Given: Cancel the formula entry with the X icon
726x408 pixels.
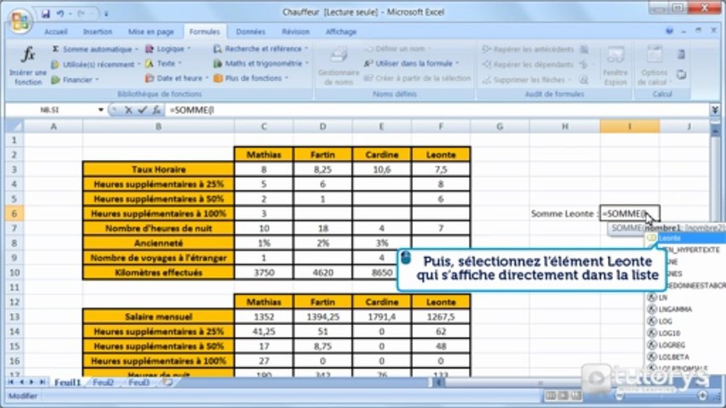Looking at the screenshot, I should click(128, 110).
